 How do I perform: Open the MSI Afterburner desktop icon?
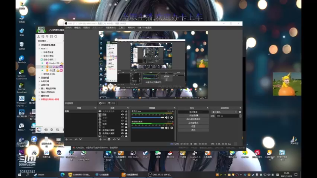coord(84,156)
